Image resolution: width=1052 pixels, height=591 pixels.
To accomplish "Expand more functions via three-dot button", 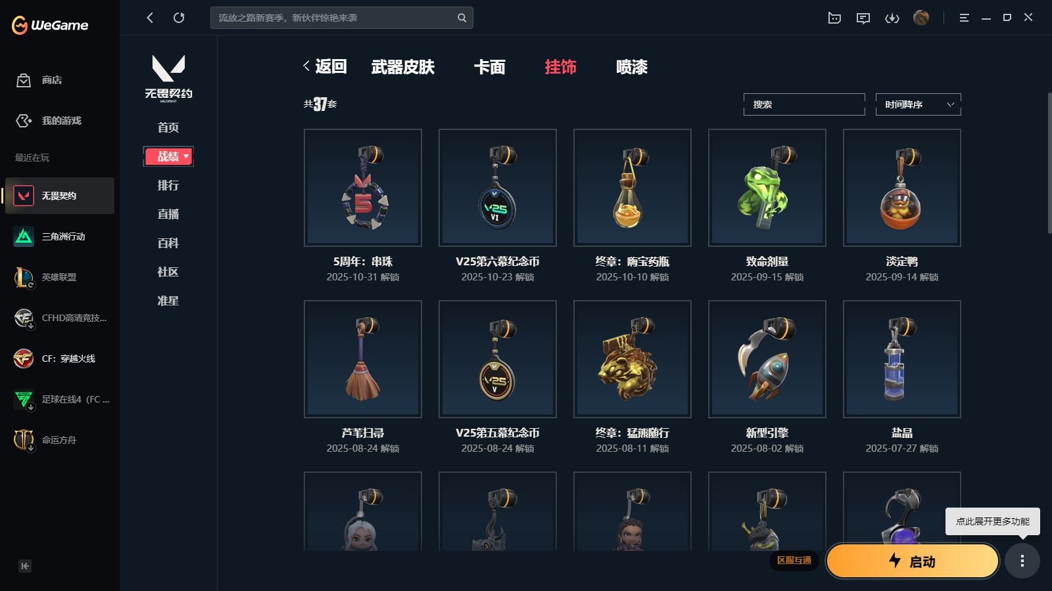I will [x=1022, y=561].
